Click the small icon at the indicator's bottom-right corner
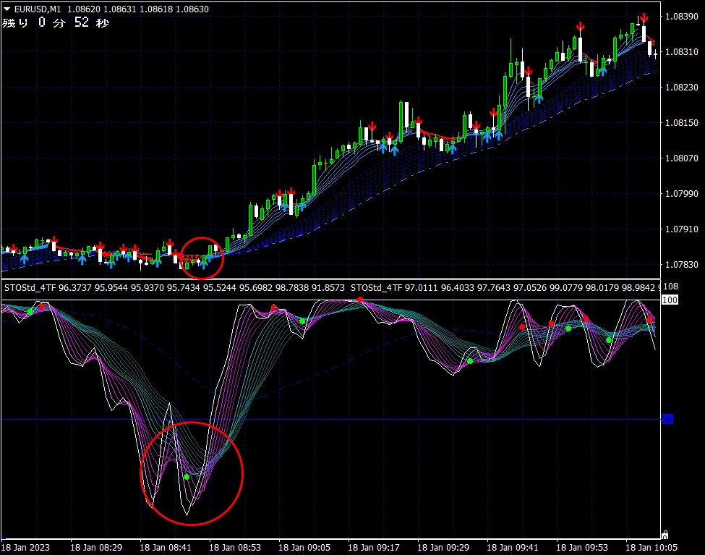 pos(666,534)
